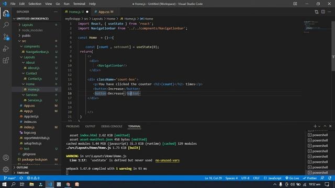Switch to the App.css editor tab
The image size is (335, 188).
click(x=104, y=12)
